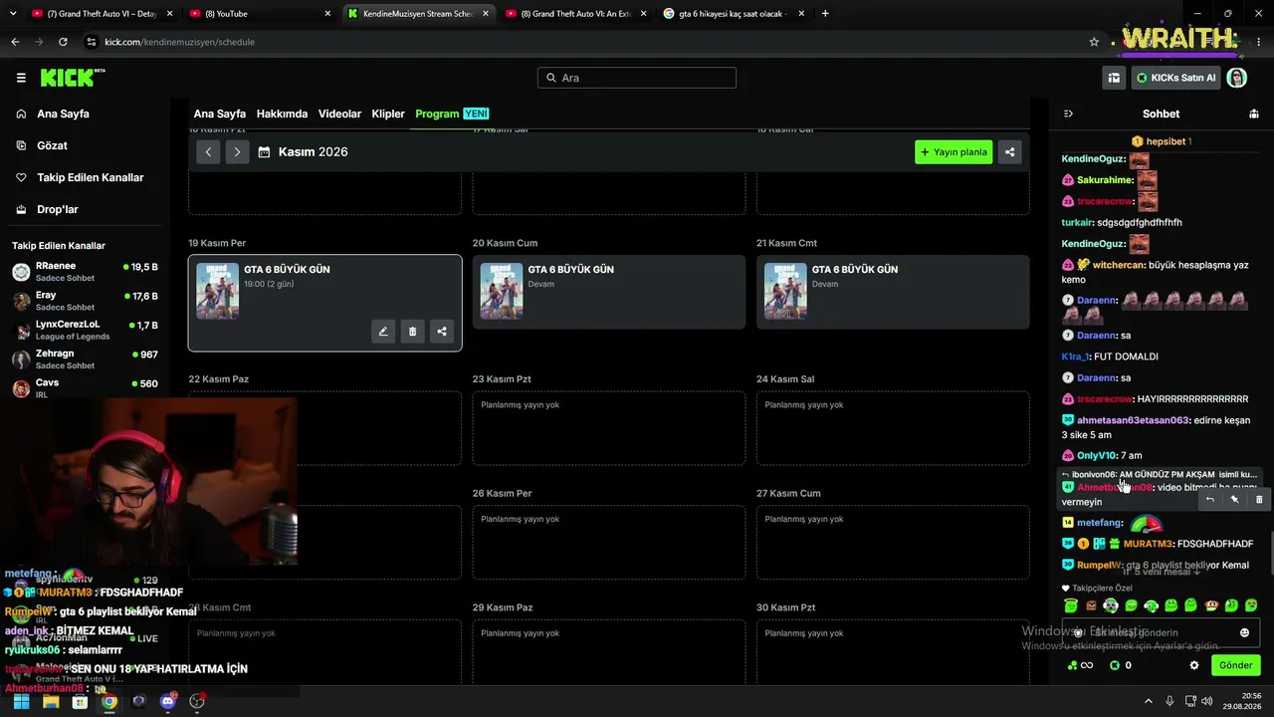The width and height of the screenshot is (1274, 717).
Task: Open a new browser tab
Action: 825,14
